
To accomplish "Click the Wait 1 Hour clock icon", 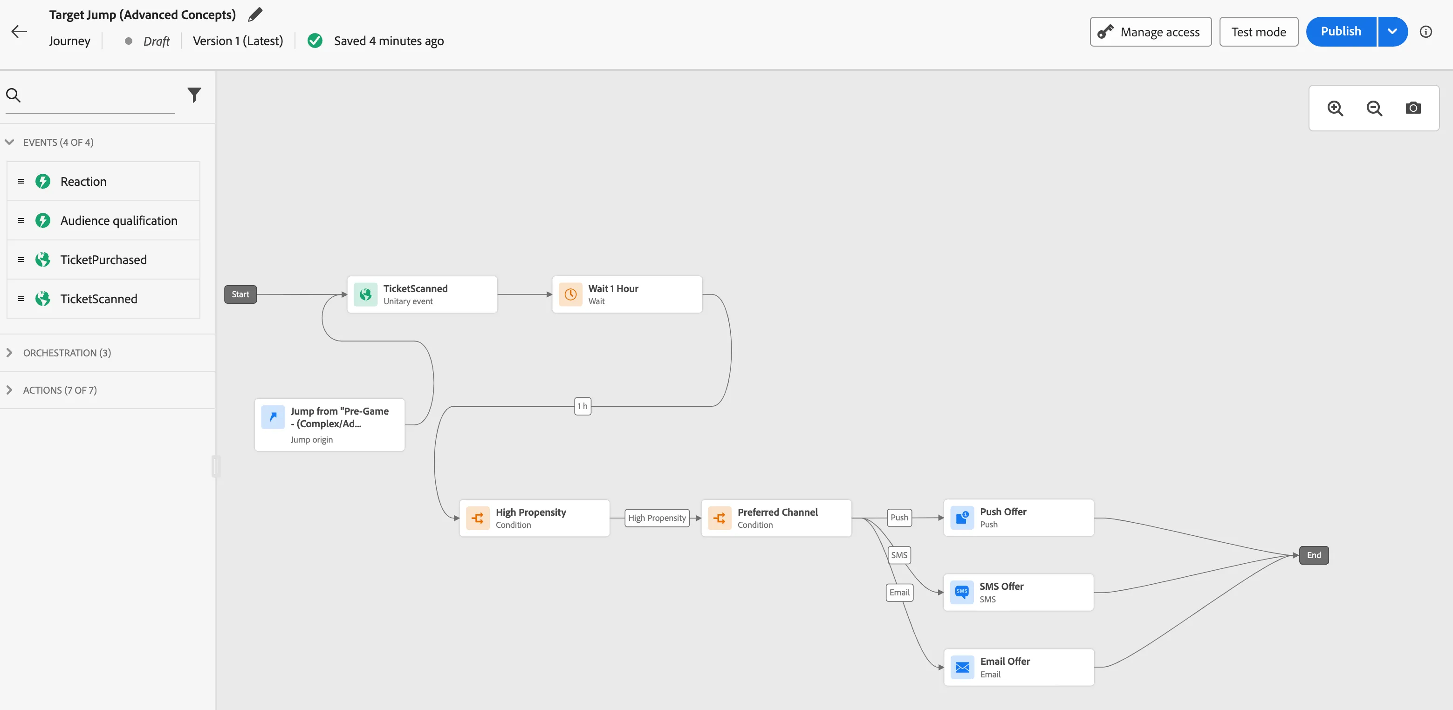I will tap(570, 294).
